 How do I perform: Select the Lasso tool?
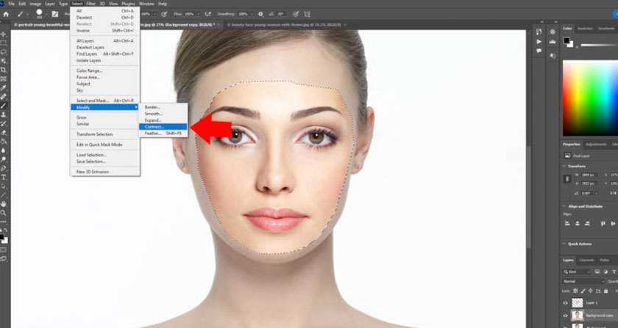(4, 51)
